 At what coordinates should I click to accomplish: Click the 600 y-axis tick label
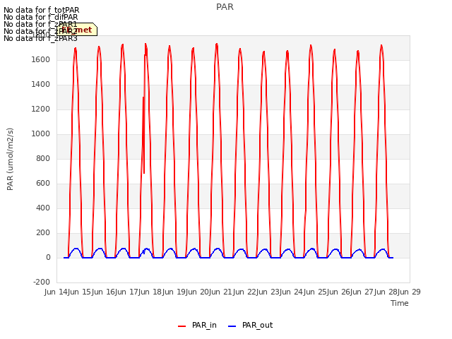(43, 184)
